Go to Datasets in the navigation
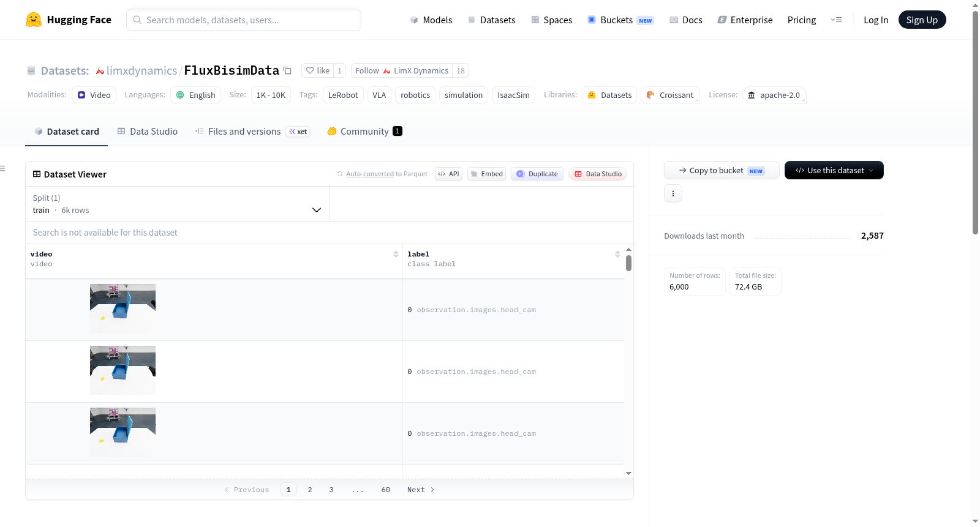This screenshot has width=980, height=527. [x=491, y=20]
